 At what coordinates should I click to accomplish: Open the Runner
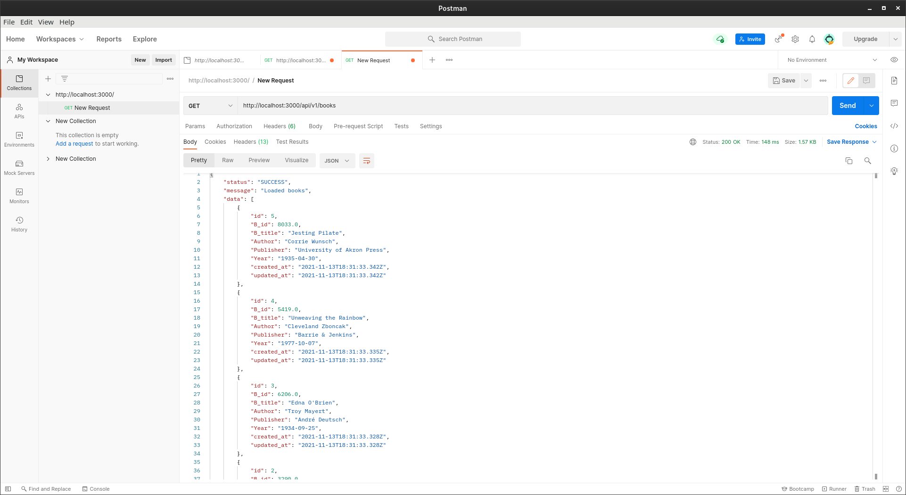point(834,489)
